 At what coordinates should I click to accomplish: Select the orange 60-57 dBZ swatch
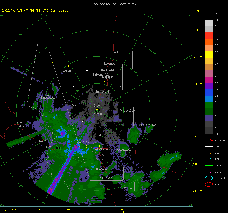tap(209, 42)
